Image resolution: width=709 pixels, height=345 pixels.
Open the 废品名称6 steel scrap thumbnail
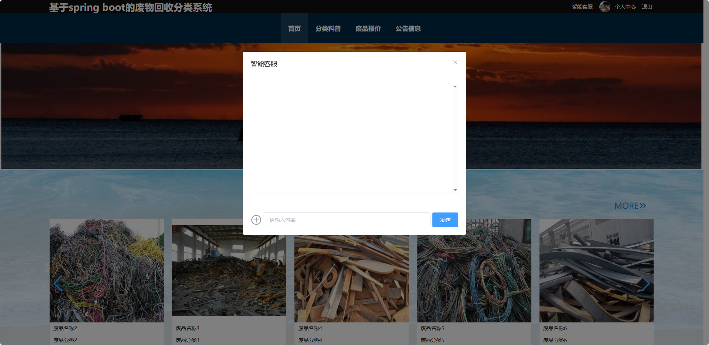pyautogui.click(x=597, y=270)
